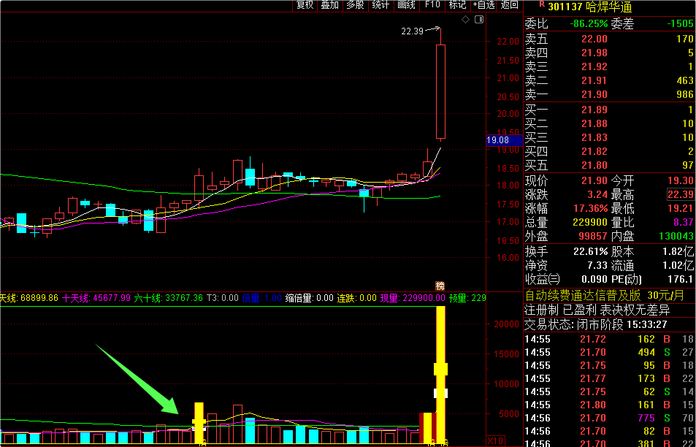Click the 注册制 已盈利 表决权无差异 label

tap(597, 310)
